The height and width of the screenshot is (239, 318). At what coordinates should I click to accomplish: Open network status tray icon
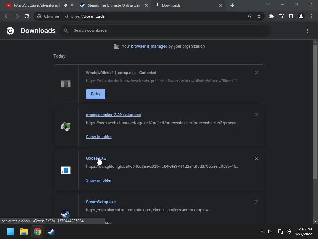pyautogui.click(x=280, y=232)
